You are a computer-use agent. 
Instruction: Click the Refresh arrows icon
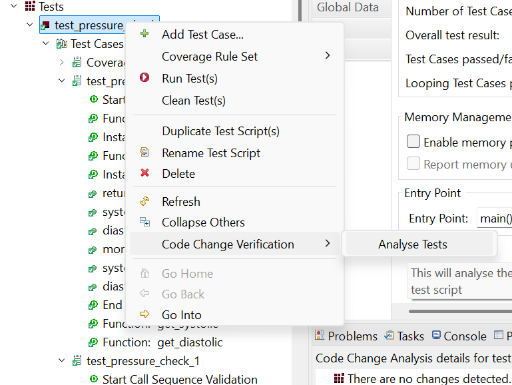pyautogui.click(x=144, y=201)
